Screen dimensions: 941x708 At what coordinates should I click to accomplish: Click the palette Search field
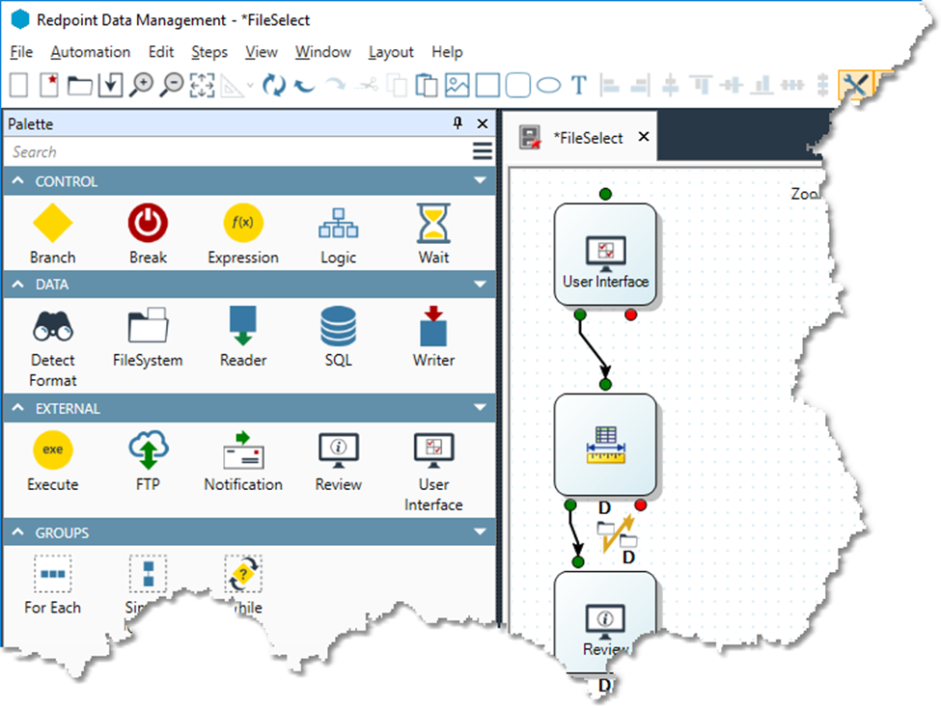[x=236, y=151]
